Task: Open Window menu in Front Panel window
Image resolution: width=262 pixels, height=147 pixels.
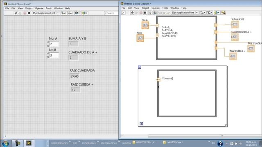Action: coord(58,8)
